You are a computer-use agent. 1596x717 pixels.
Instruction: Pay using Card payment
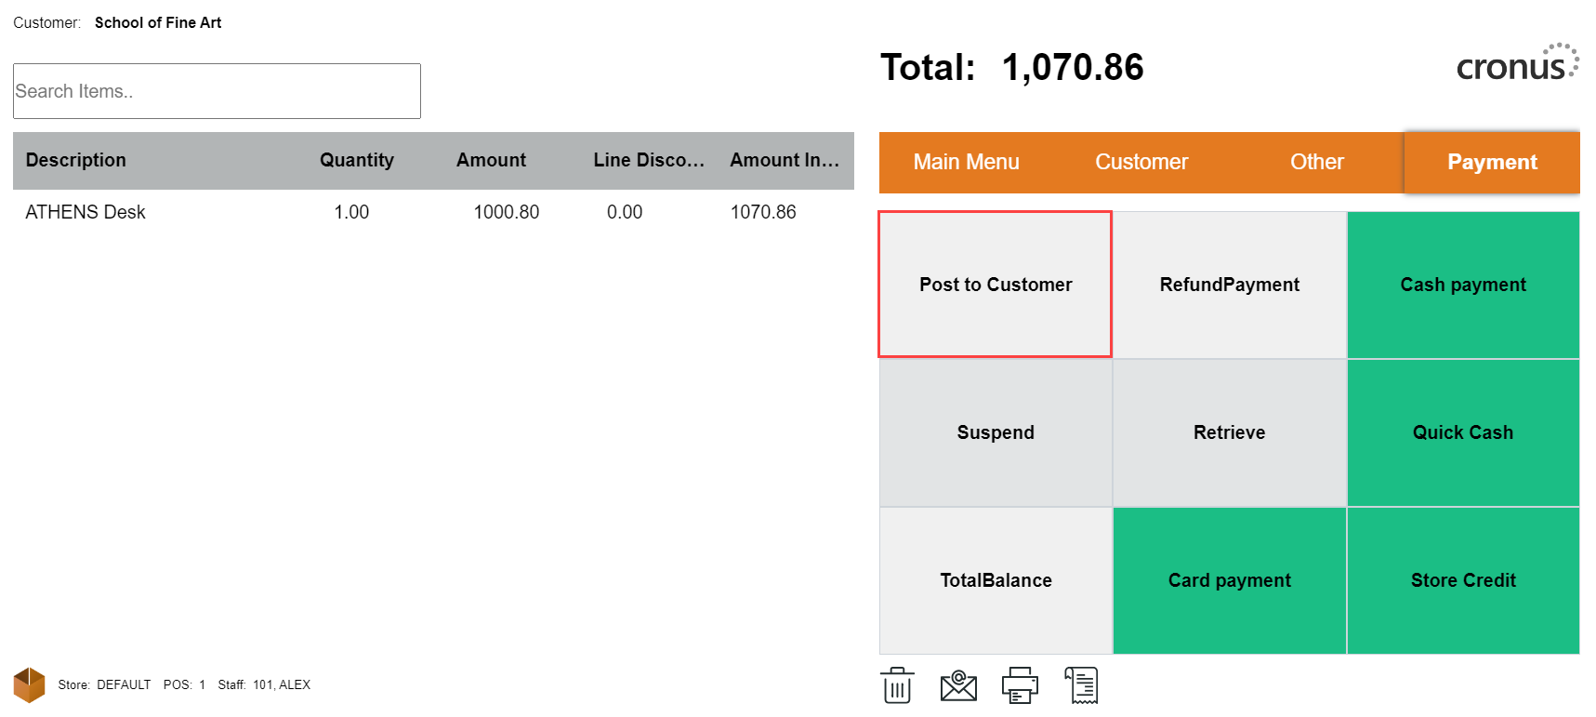[x=1229, y=580]
